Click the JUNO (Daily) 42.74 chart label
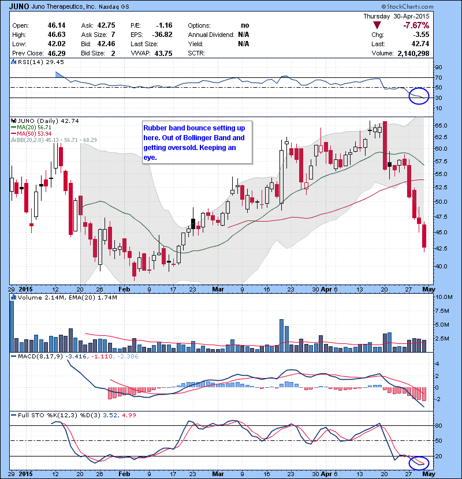 [49, 121]
